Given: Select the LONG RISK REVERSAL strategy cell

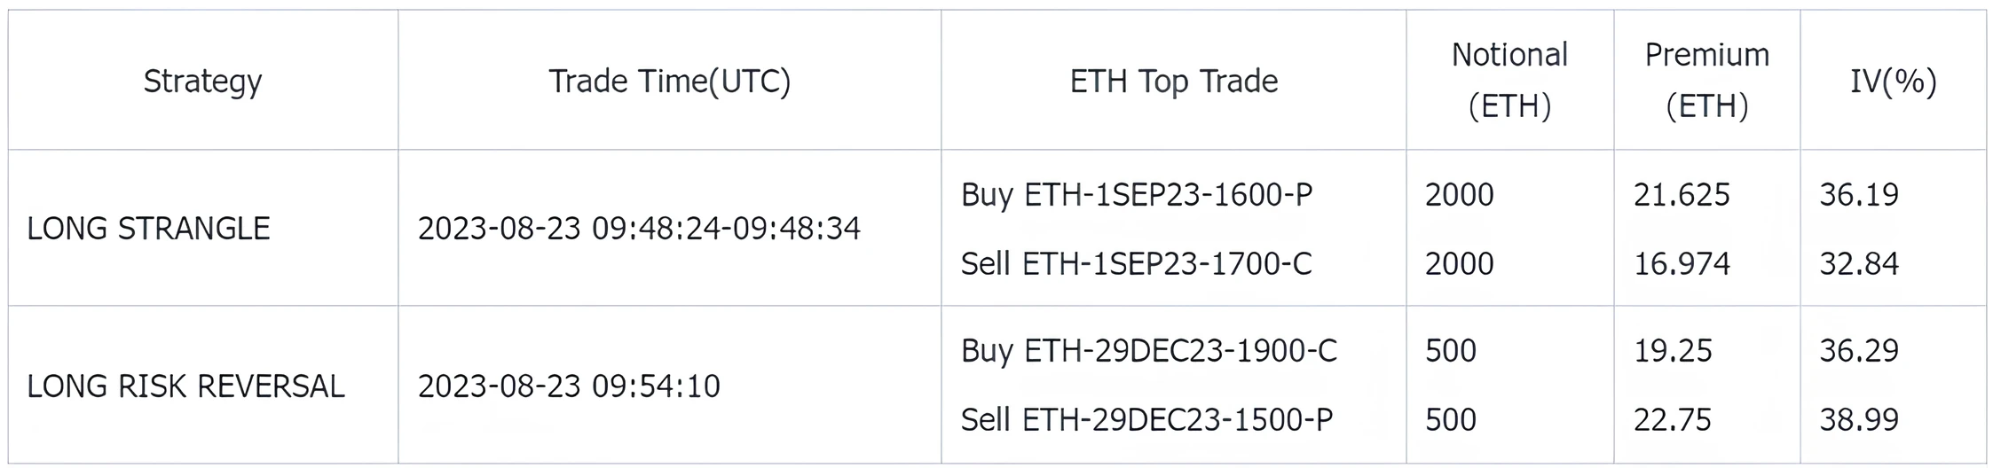Looking at the screenshot, I should click(x=185, y=386).
